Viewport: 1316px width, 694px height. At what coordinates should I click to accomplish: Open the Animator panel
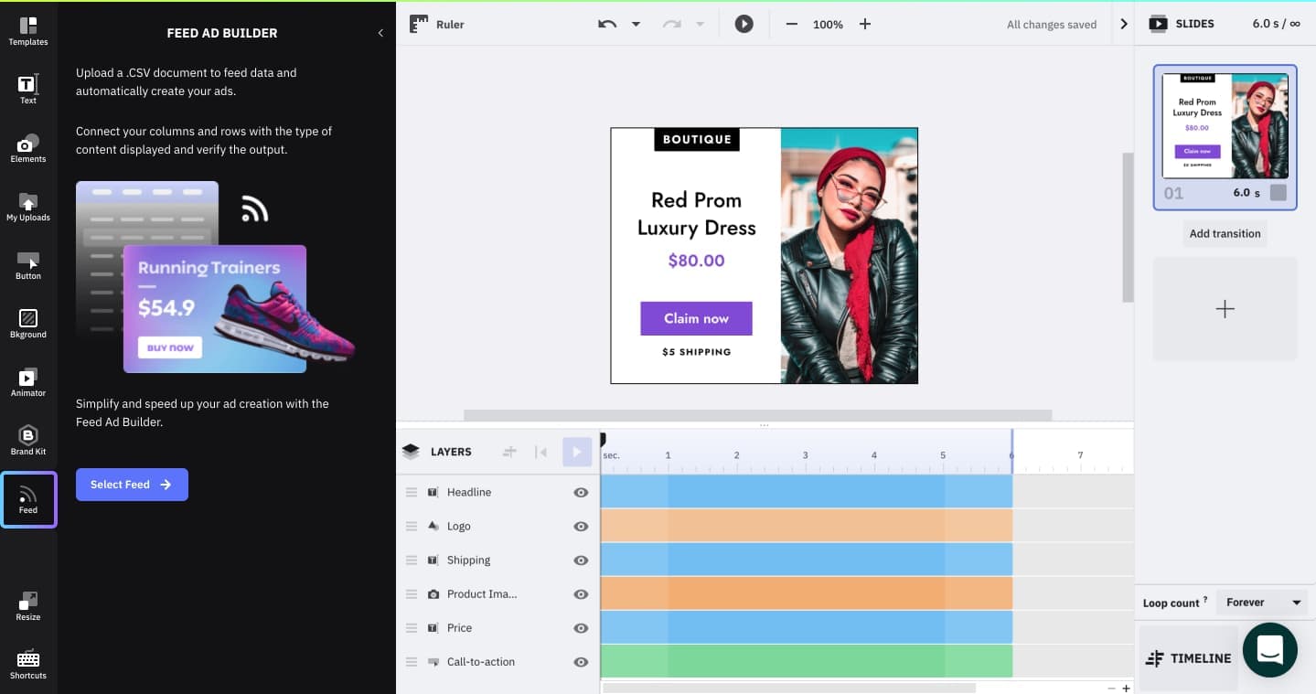[27, 381]
